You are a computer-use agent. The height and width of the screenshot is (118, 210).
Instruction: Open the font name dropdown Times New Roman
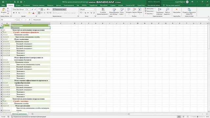(x=25, y=10)
